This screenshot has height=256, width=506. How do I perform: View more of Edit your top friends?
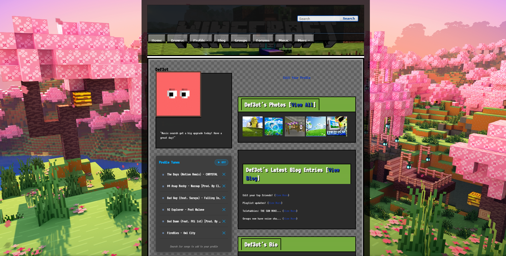click(x=282, y=195)
